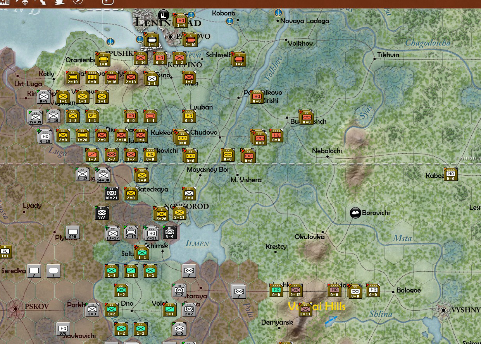Click the paratrooper airdrop toolbar icon
Screen dimensions: 481x344
click(24, 2)
